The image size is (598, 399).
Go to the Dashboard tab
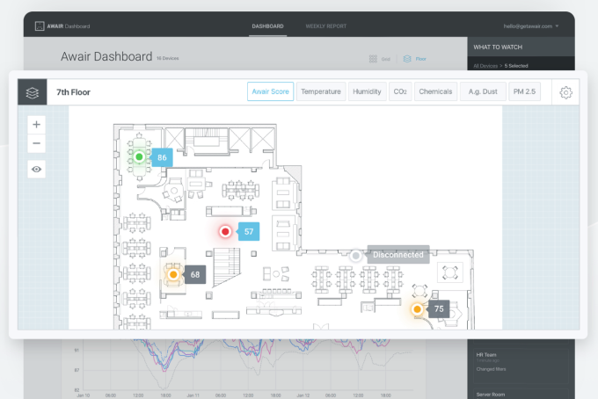pos(267,26)
